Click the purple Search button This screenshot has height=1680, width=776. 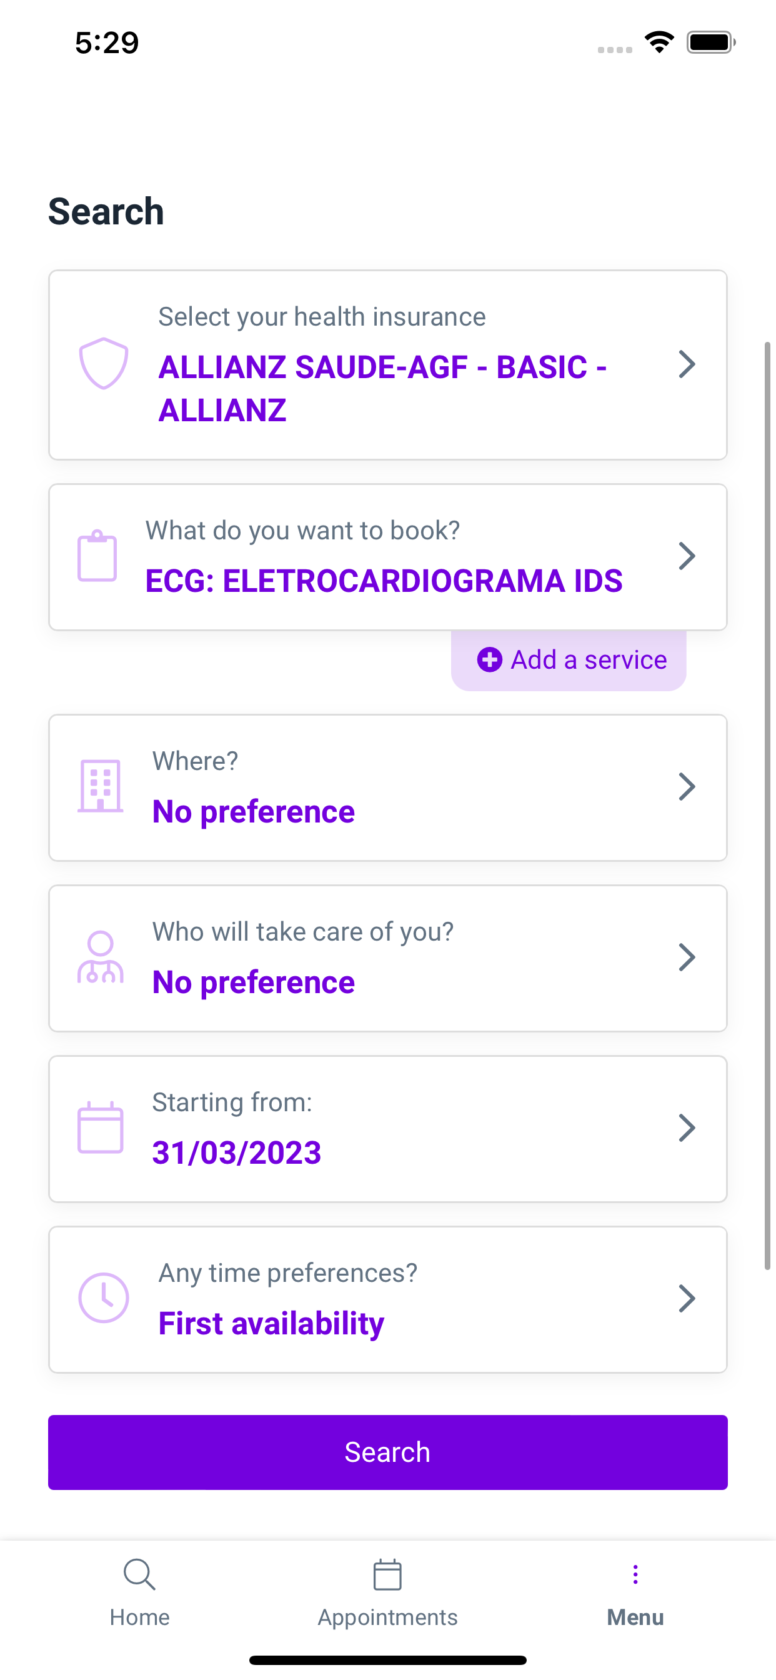click(388, 1452)
